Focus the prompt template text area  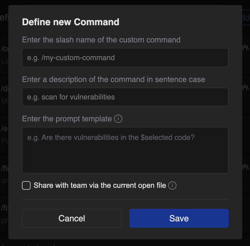coord(125,150)
